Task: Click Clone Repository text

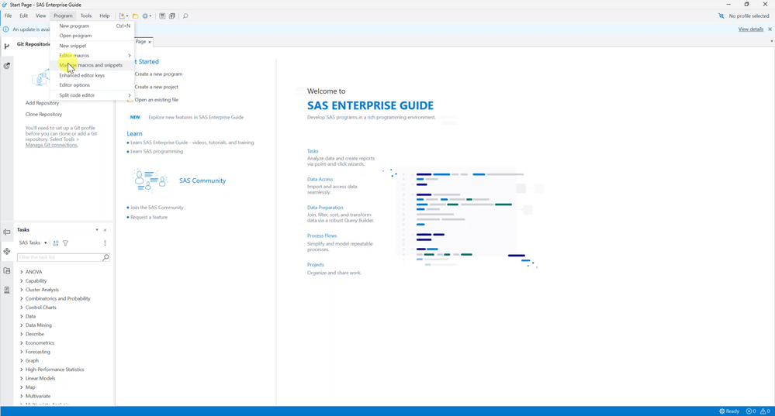Action: (x=43, y=115)
